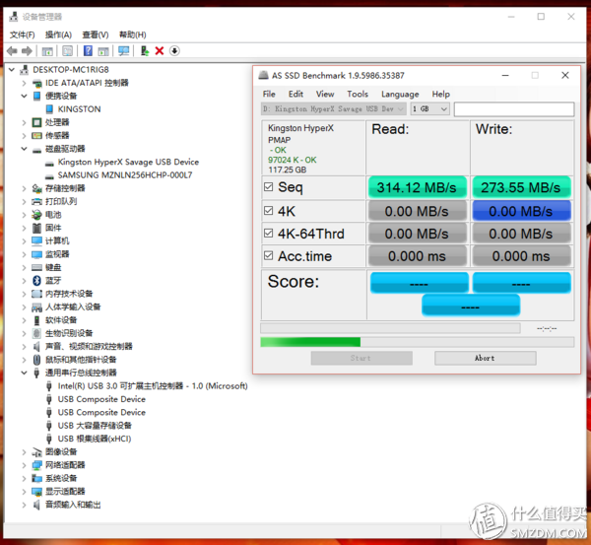Click the red X uninstall device icon

[160, 51]
